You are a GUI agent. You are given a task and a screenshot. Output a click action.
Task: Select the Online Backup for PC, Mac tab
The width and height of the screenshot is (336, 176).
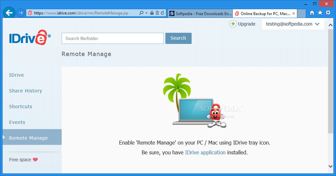click(265, 13)
